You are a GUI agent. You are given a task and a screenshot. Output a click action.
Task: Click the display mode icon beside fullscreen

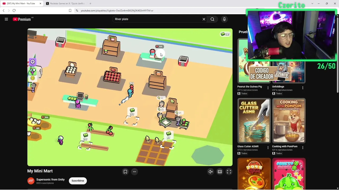pyautogui.click(x=220, y=172)
